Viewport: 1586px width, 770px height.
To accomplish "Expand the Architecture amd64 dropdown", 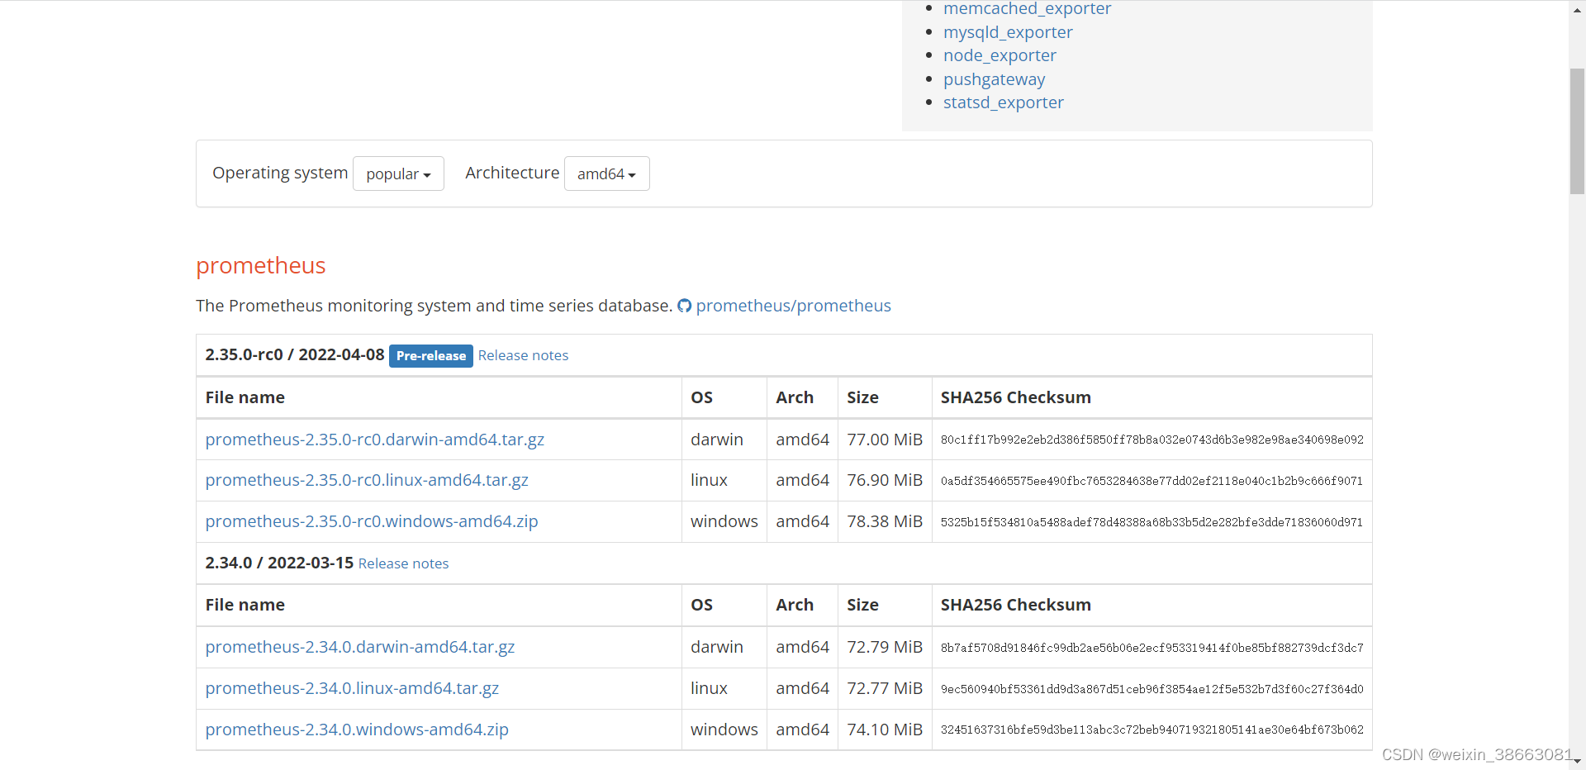I will pyautogui.click(x=606, y=173).
